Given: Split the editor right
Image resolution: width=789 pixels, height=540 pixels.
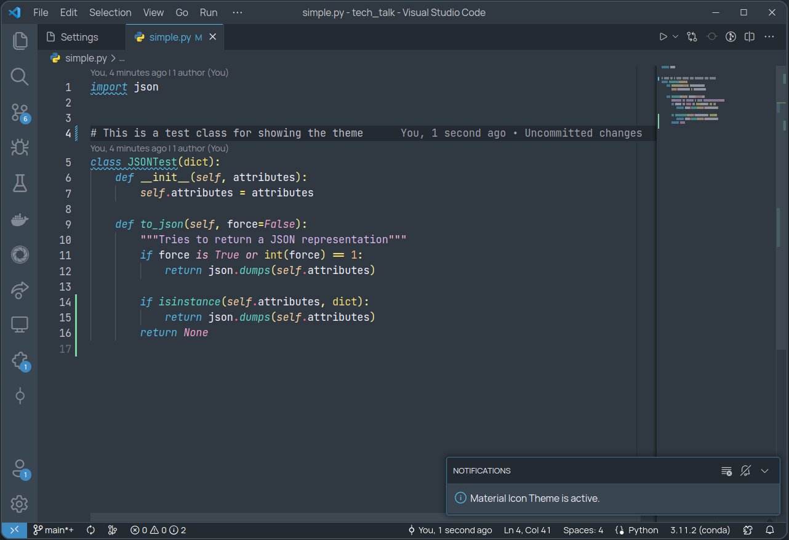Looking at the screenshot, I should pos(750,37).
